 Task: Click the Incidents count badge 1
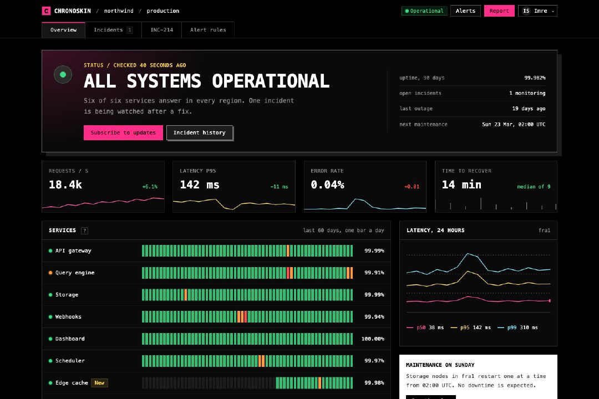pyautogui.click(x=129, y=30)
